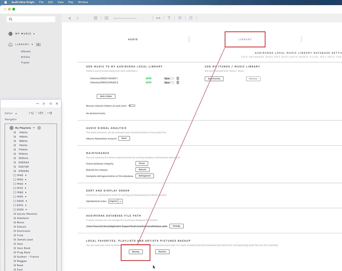Screen dimensions: 342x271
Task: Open Artists in the Library sidebar
Action: 25,57
